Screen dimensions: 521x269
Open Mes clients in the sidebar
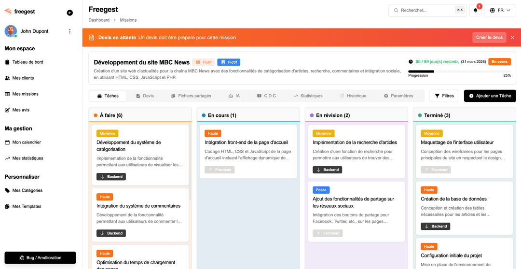point(23,78)
